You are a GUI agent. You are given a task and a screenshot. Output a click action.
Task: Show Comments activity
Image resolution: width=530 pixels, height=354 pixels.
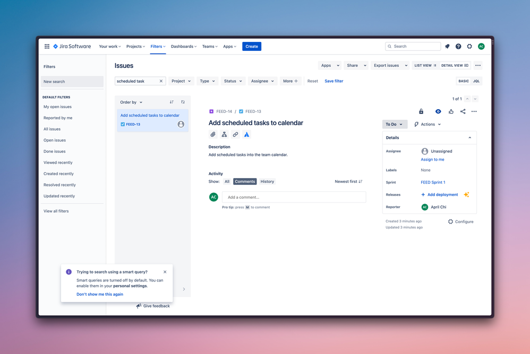pyautogui.click(x=245, y=181)
